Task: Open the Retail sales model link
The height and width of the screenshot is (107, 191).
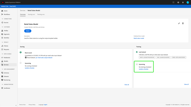Action: [x=139, y=38]
